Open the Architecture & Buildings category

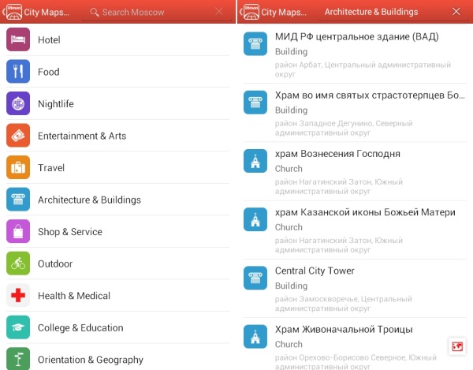point(89,200)
